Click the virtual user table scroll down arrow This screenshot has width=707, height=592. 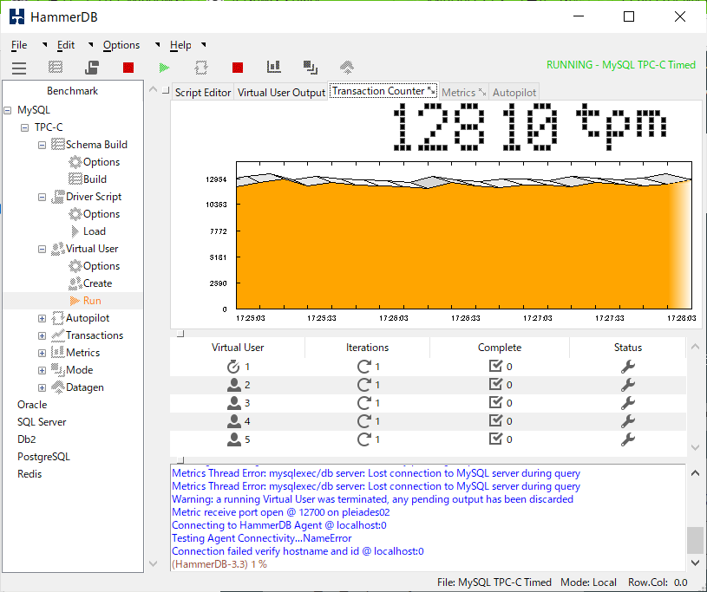click(x=695, y=447)
